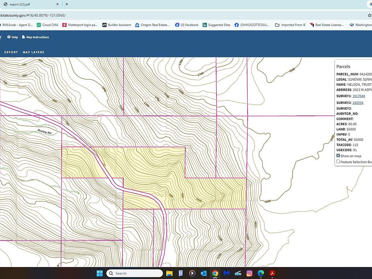Screen dimensions: 372x279
Task: Click the TAXCODE 115 row
Action: tap(347, 145)
